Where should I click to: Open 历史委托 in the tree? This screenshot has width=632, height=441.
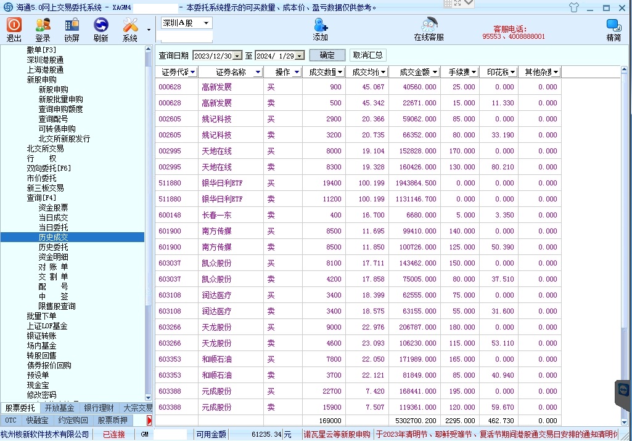[x=53, y=247]
